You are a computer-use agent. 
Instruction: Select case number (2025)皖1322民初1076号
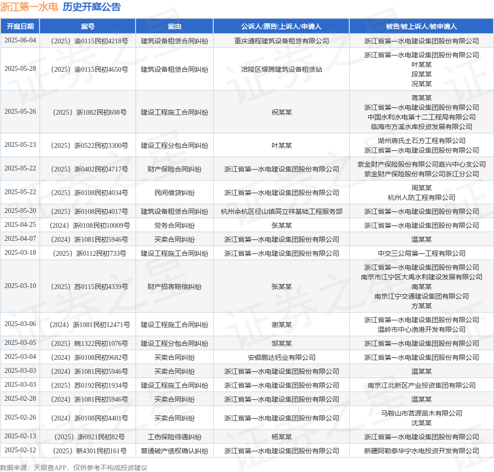[89, 343]
